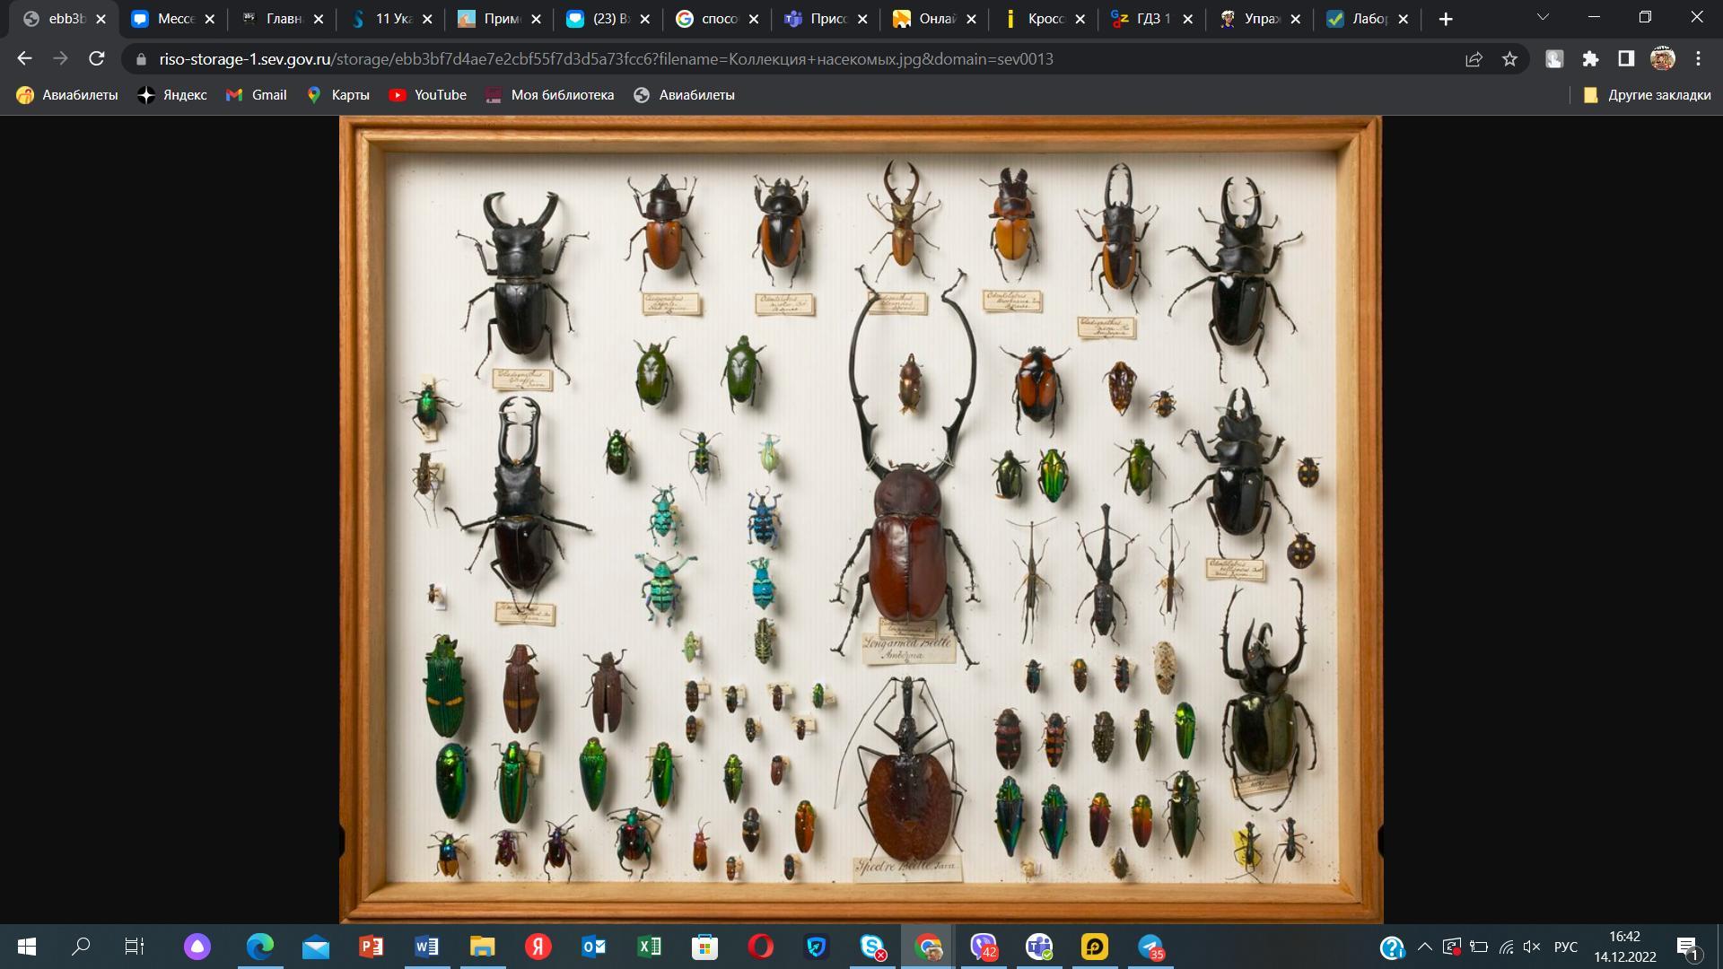Screen dimensions: 1723x969
Task: Click the share page icon
Action: click(1474, 59)
